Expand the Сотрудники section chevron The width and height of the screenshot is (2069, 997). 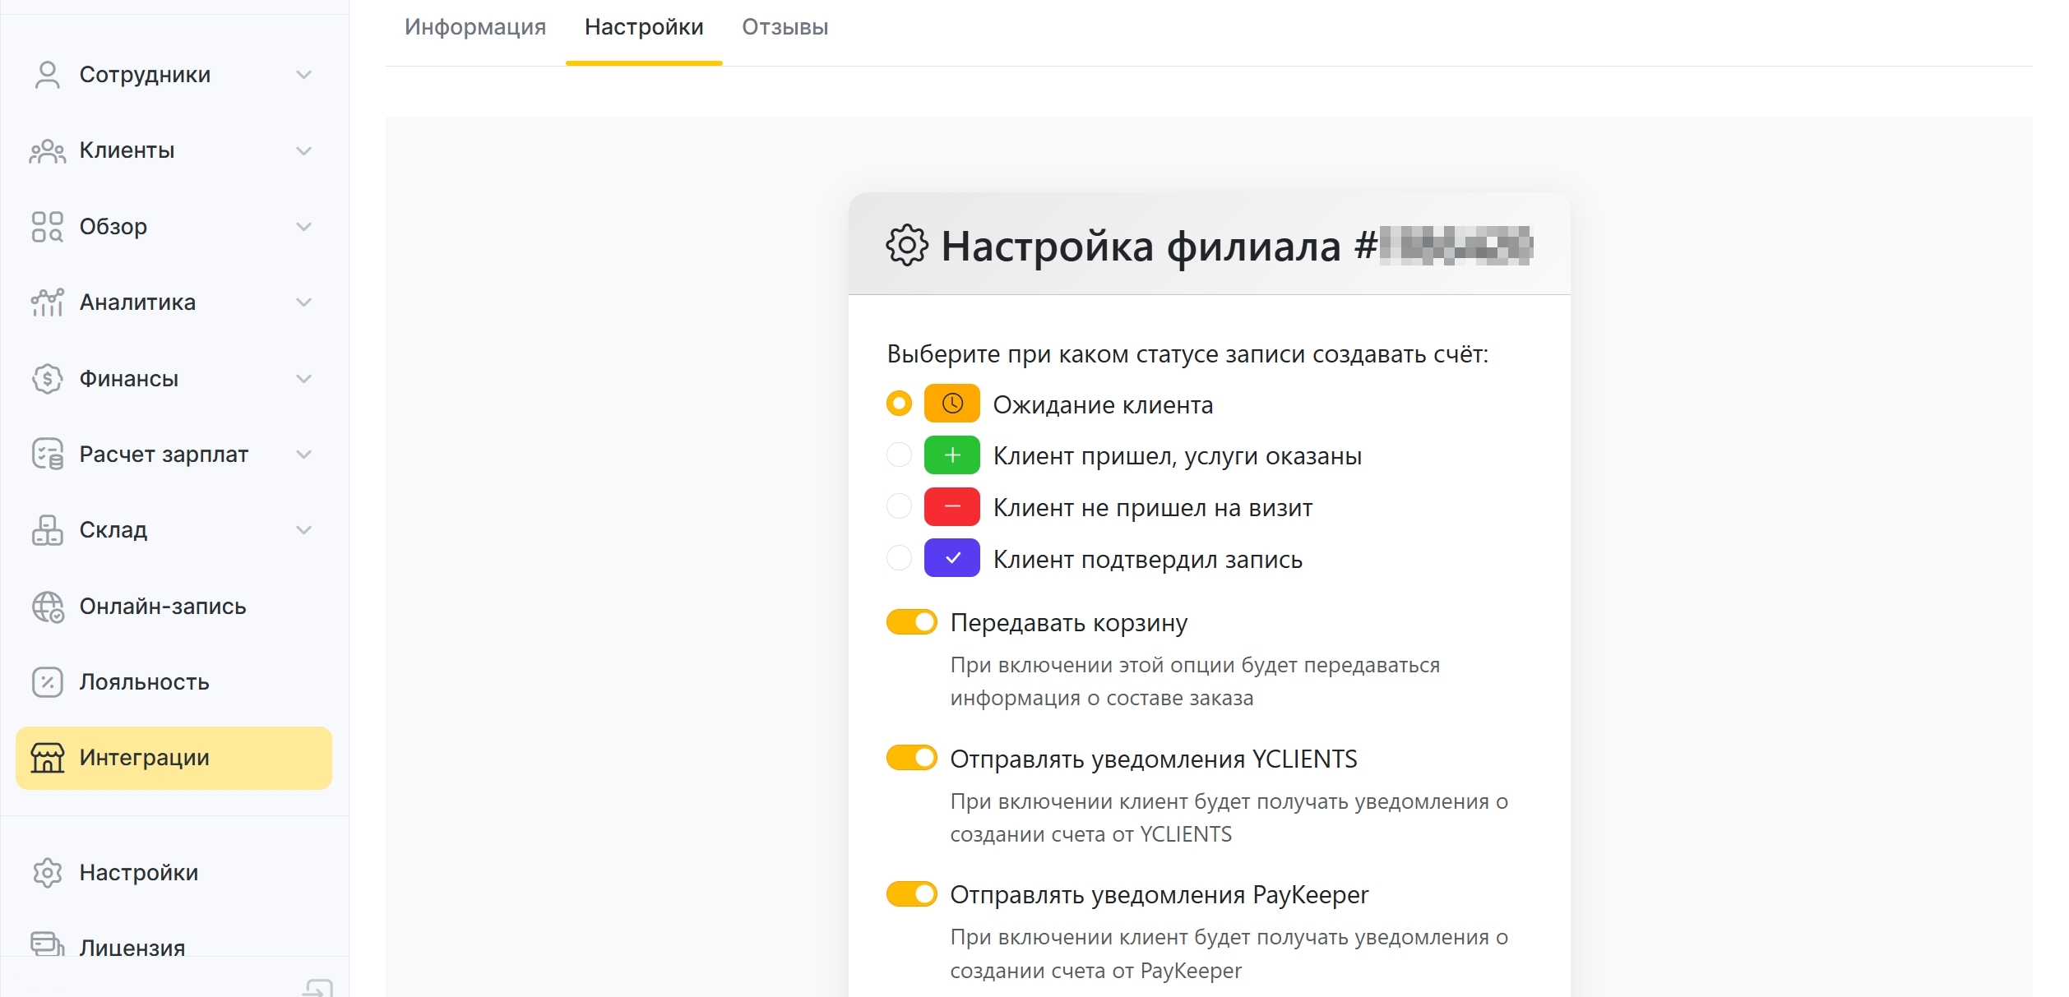click(304, 75)
